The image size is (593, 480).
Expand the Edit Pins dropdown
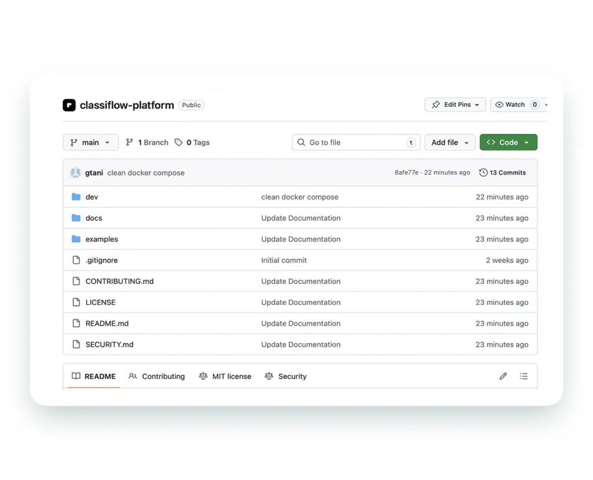click(x=455, y=105)
